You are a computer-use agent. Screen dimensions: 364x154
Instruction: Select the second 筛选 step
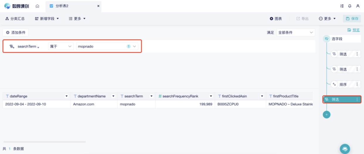pos(342,69)
